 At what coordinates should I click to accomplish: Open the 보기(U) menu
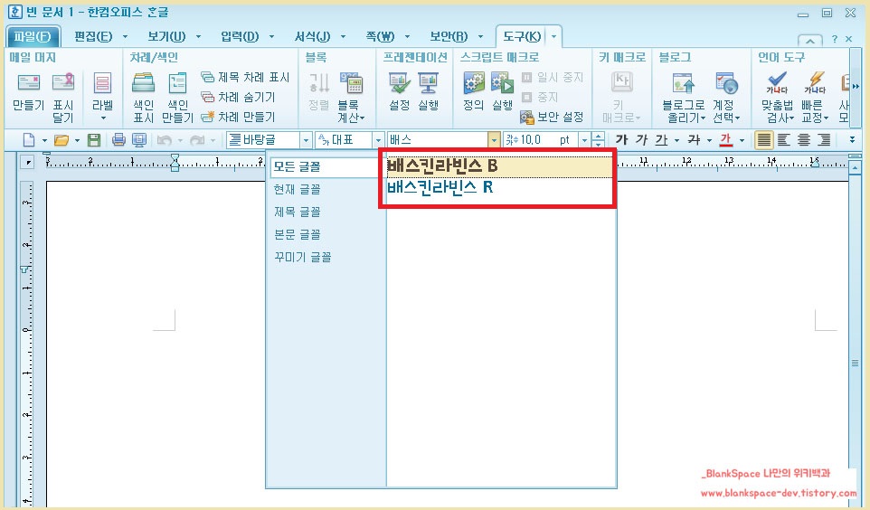click(166, 37)
